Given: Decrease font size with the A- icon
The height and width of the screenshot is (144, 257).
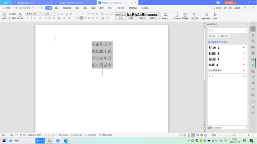Looking at the screenshot, I should 62,14.
